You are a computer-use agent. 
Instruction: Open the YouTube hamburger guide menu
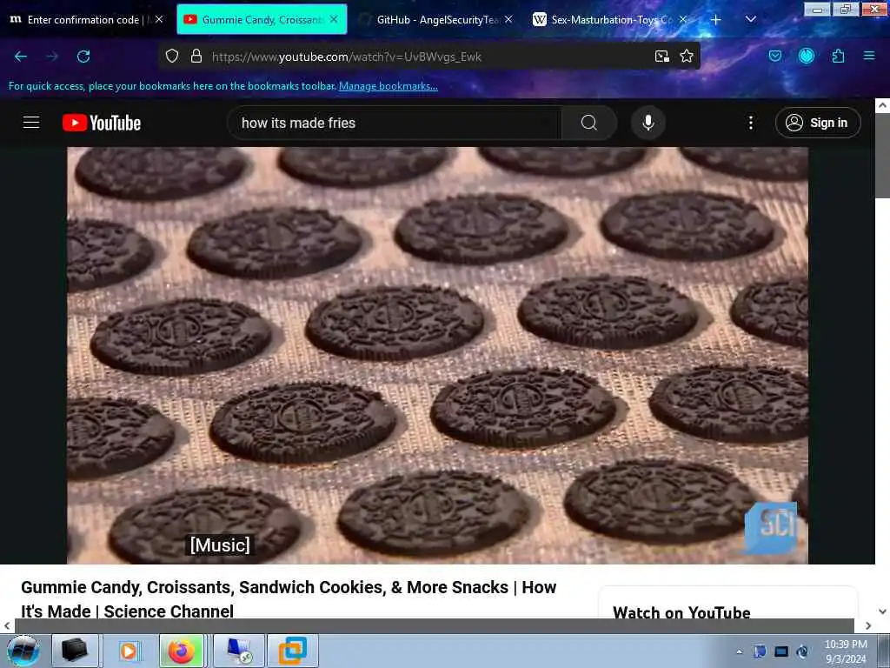click(31, 122)
